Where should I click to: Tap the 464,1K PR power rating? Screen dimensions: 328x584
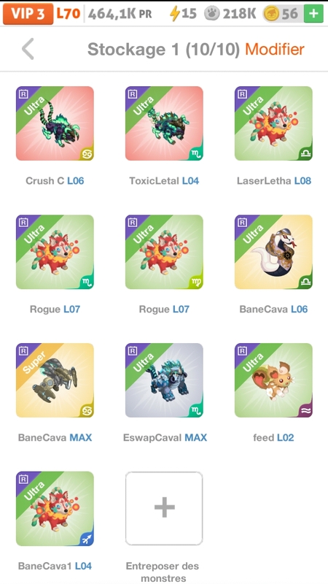coord(120,14)
